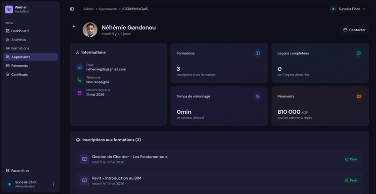
Task: Click the checkmark icon on Leçons complétées
Action: tap(359, 53)
